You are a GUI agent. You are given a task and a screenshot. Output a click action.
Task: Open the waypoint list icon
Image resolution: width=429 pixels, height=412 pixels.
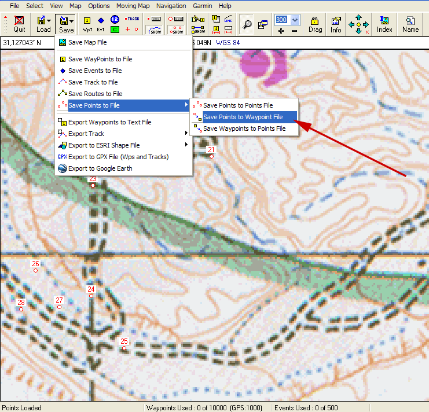pyautogui.click(x=216, y=19)
